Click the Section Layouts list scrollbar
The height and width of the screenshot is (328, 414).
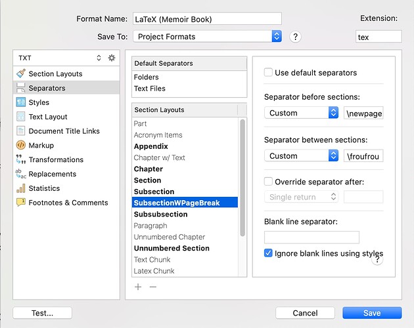(242, 177)
